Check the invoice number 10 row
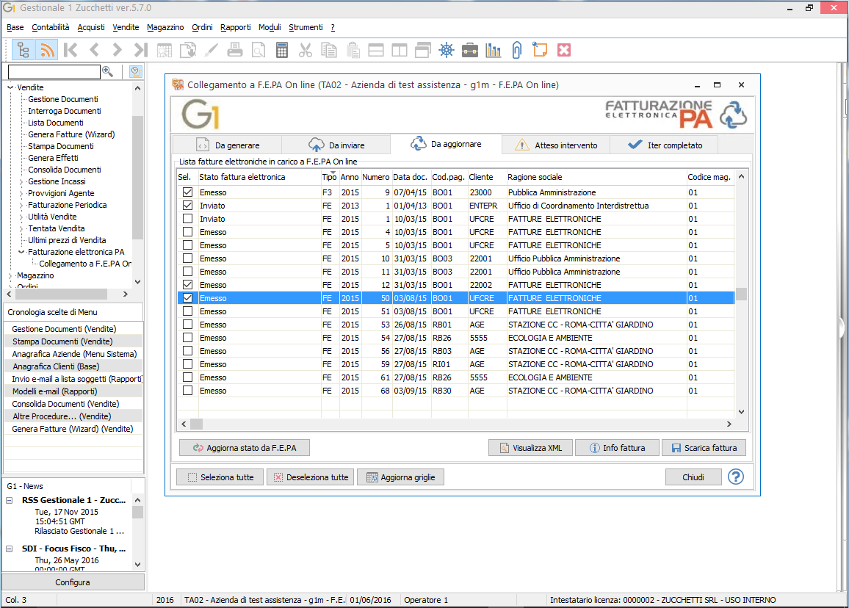Viewport: 849px width, 608px height. [x=187, y=258]
